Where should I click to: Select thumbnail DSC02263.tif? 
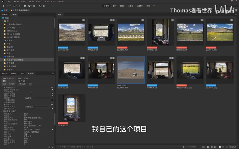click(72, 108)
